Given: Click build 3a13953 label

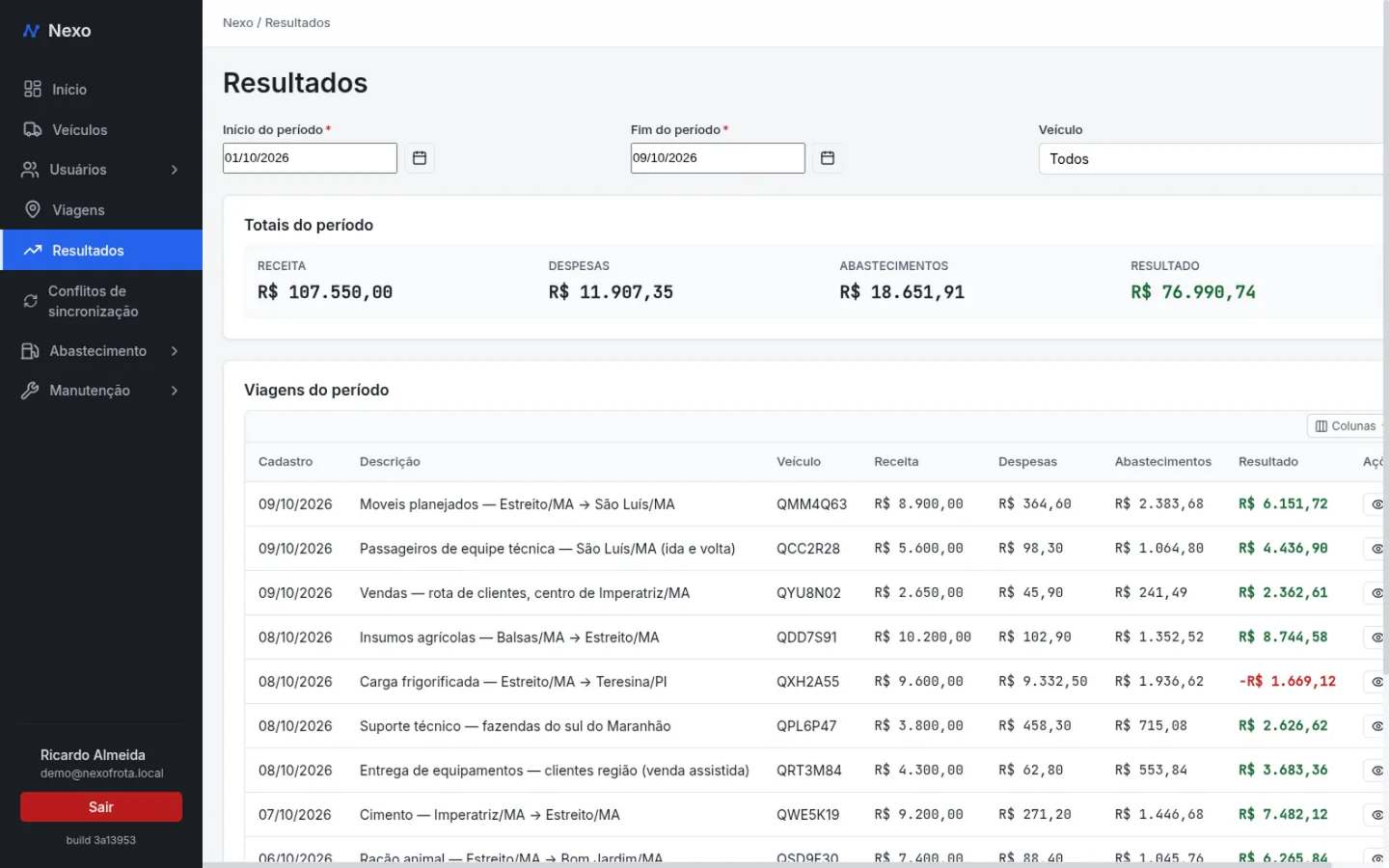Looking at the screenshot, I should tap(101, 841).
